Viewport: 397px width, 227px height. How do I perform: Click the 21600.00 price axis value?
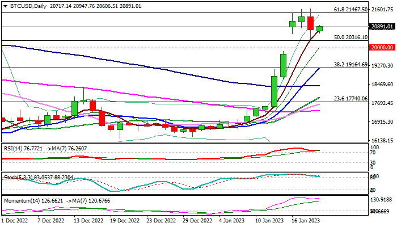[382, 10]
